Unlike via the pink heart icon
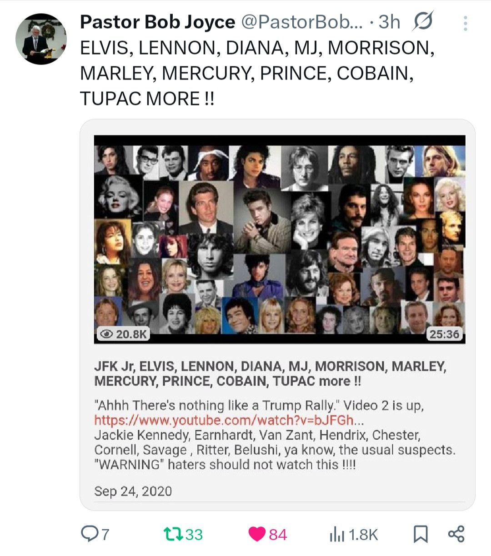Image resolution: width=491 pixels, height=556 pixels. point(257,534)
